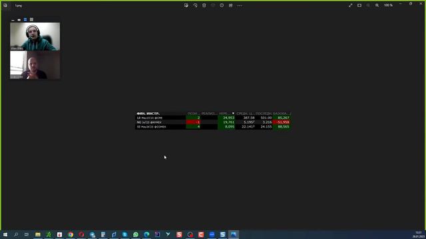Viewport: 426px width, 239px height.
Task: Minimize the video call panel with dash icon
Action: (x=13, y=20)
